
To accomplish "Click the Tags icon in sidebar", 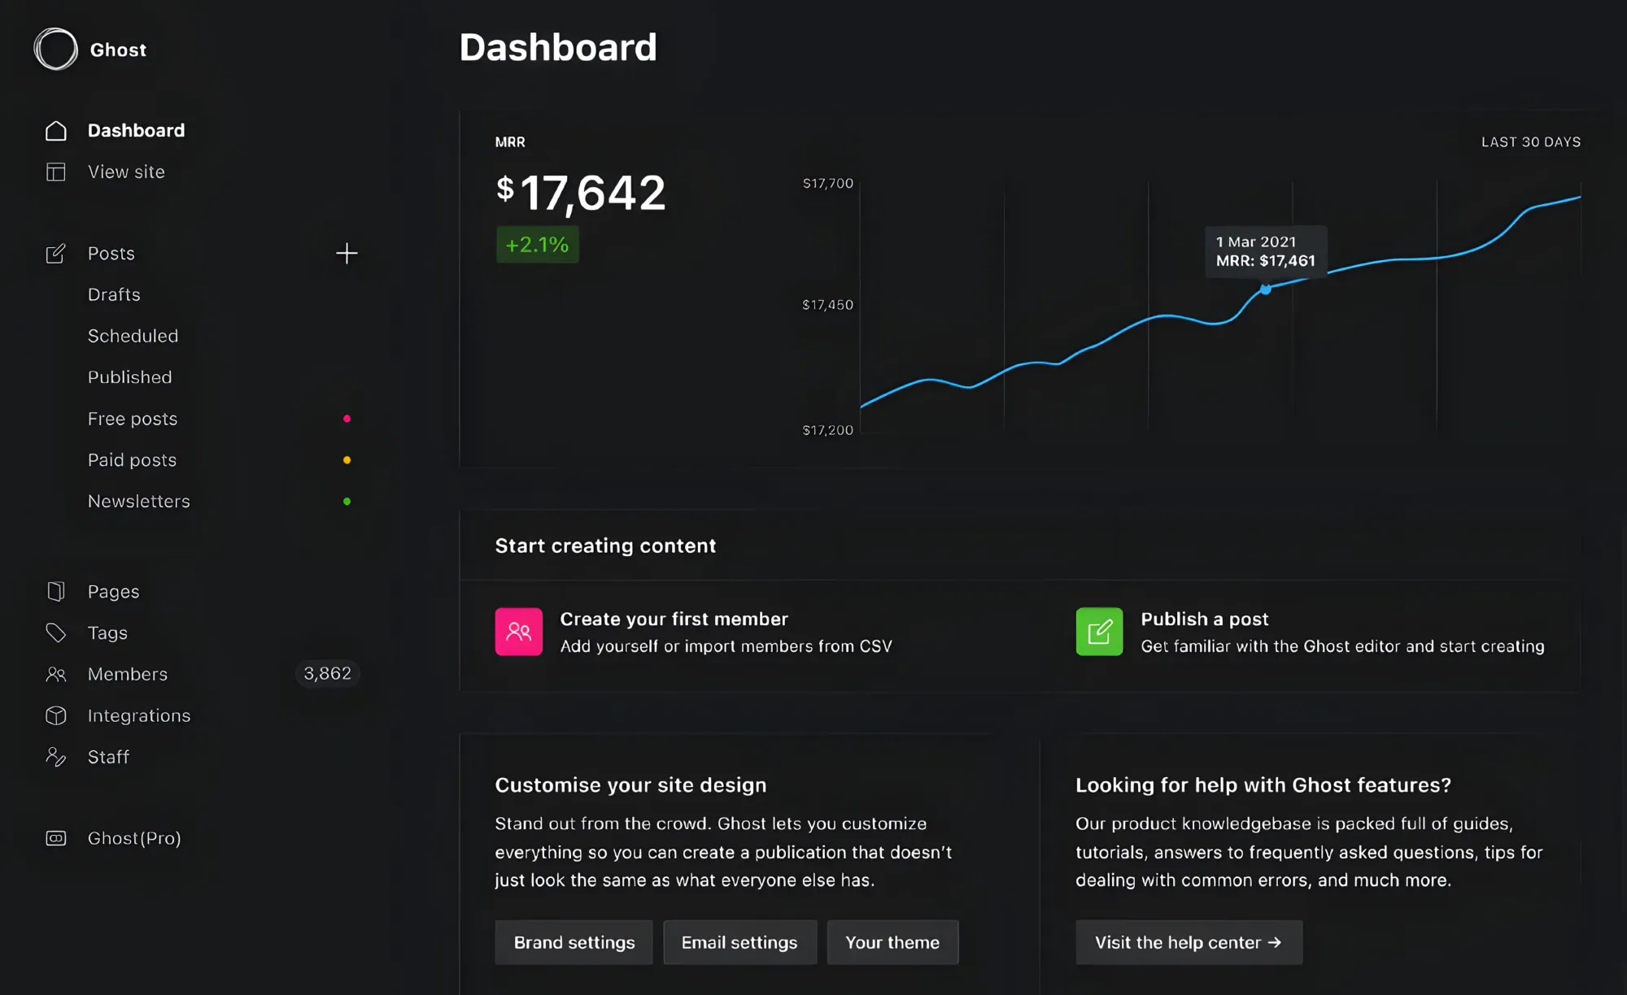I will (x=55, y=632).
